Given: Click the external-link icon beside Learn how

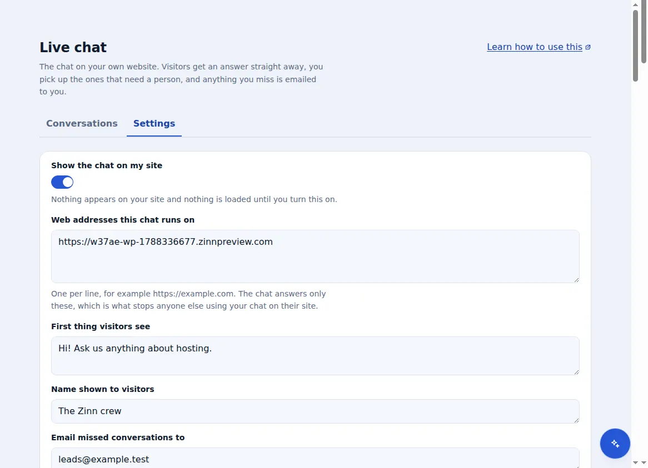Looking at the screenshot, I should 588,47.
